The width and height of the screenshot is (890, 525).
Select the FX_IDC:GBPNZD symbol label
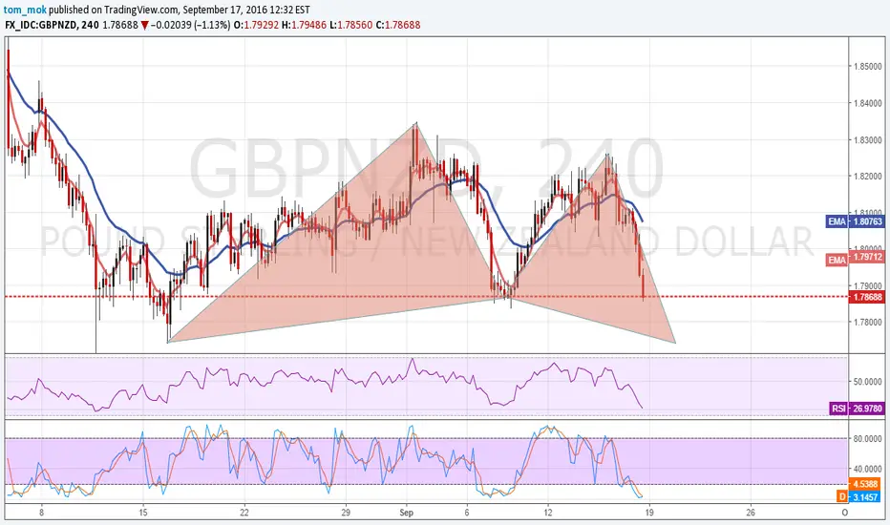pos(41,25)
